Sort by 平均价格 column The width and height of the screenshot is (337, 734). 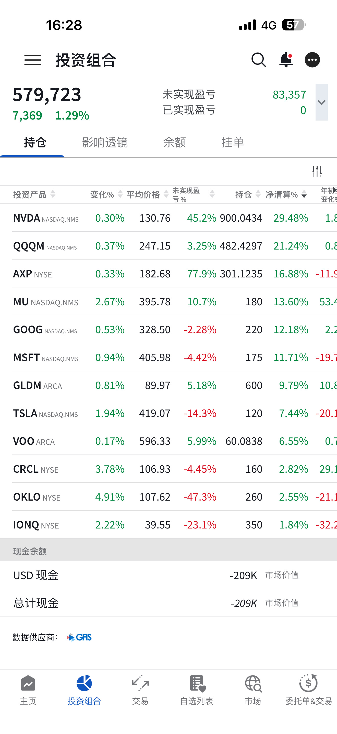(148, 195)
